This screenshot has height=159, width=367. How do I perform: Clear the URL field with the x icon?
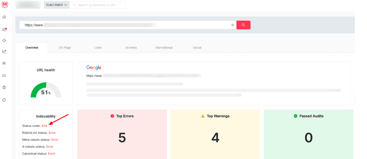[x=233, y=25]
